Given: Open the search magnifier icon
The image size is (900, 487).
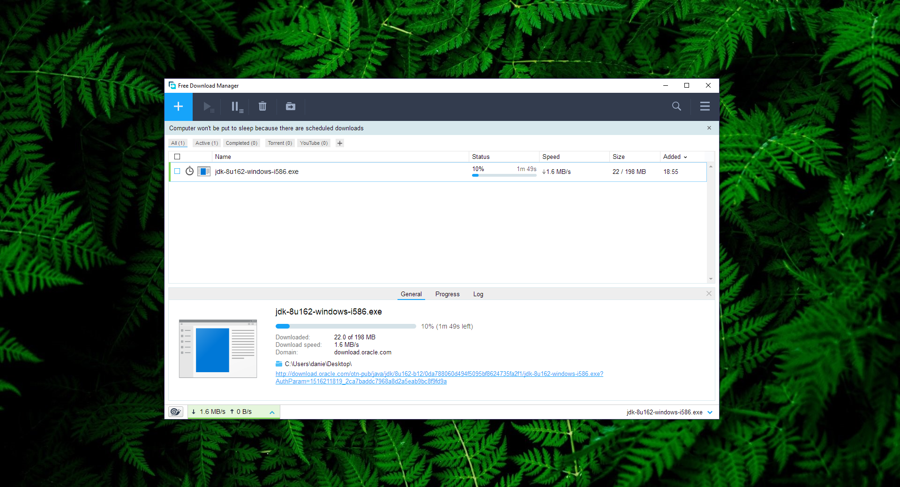Looking at the screenshot, I should [x=676, y=106].
